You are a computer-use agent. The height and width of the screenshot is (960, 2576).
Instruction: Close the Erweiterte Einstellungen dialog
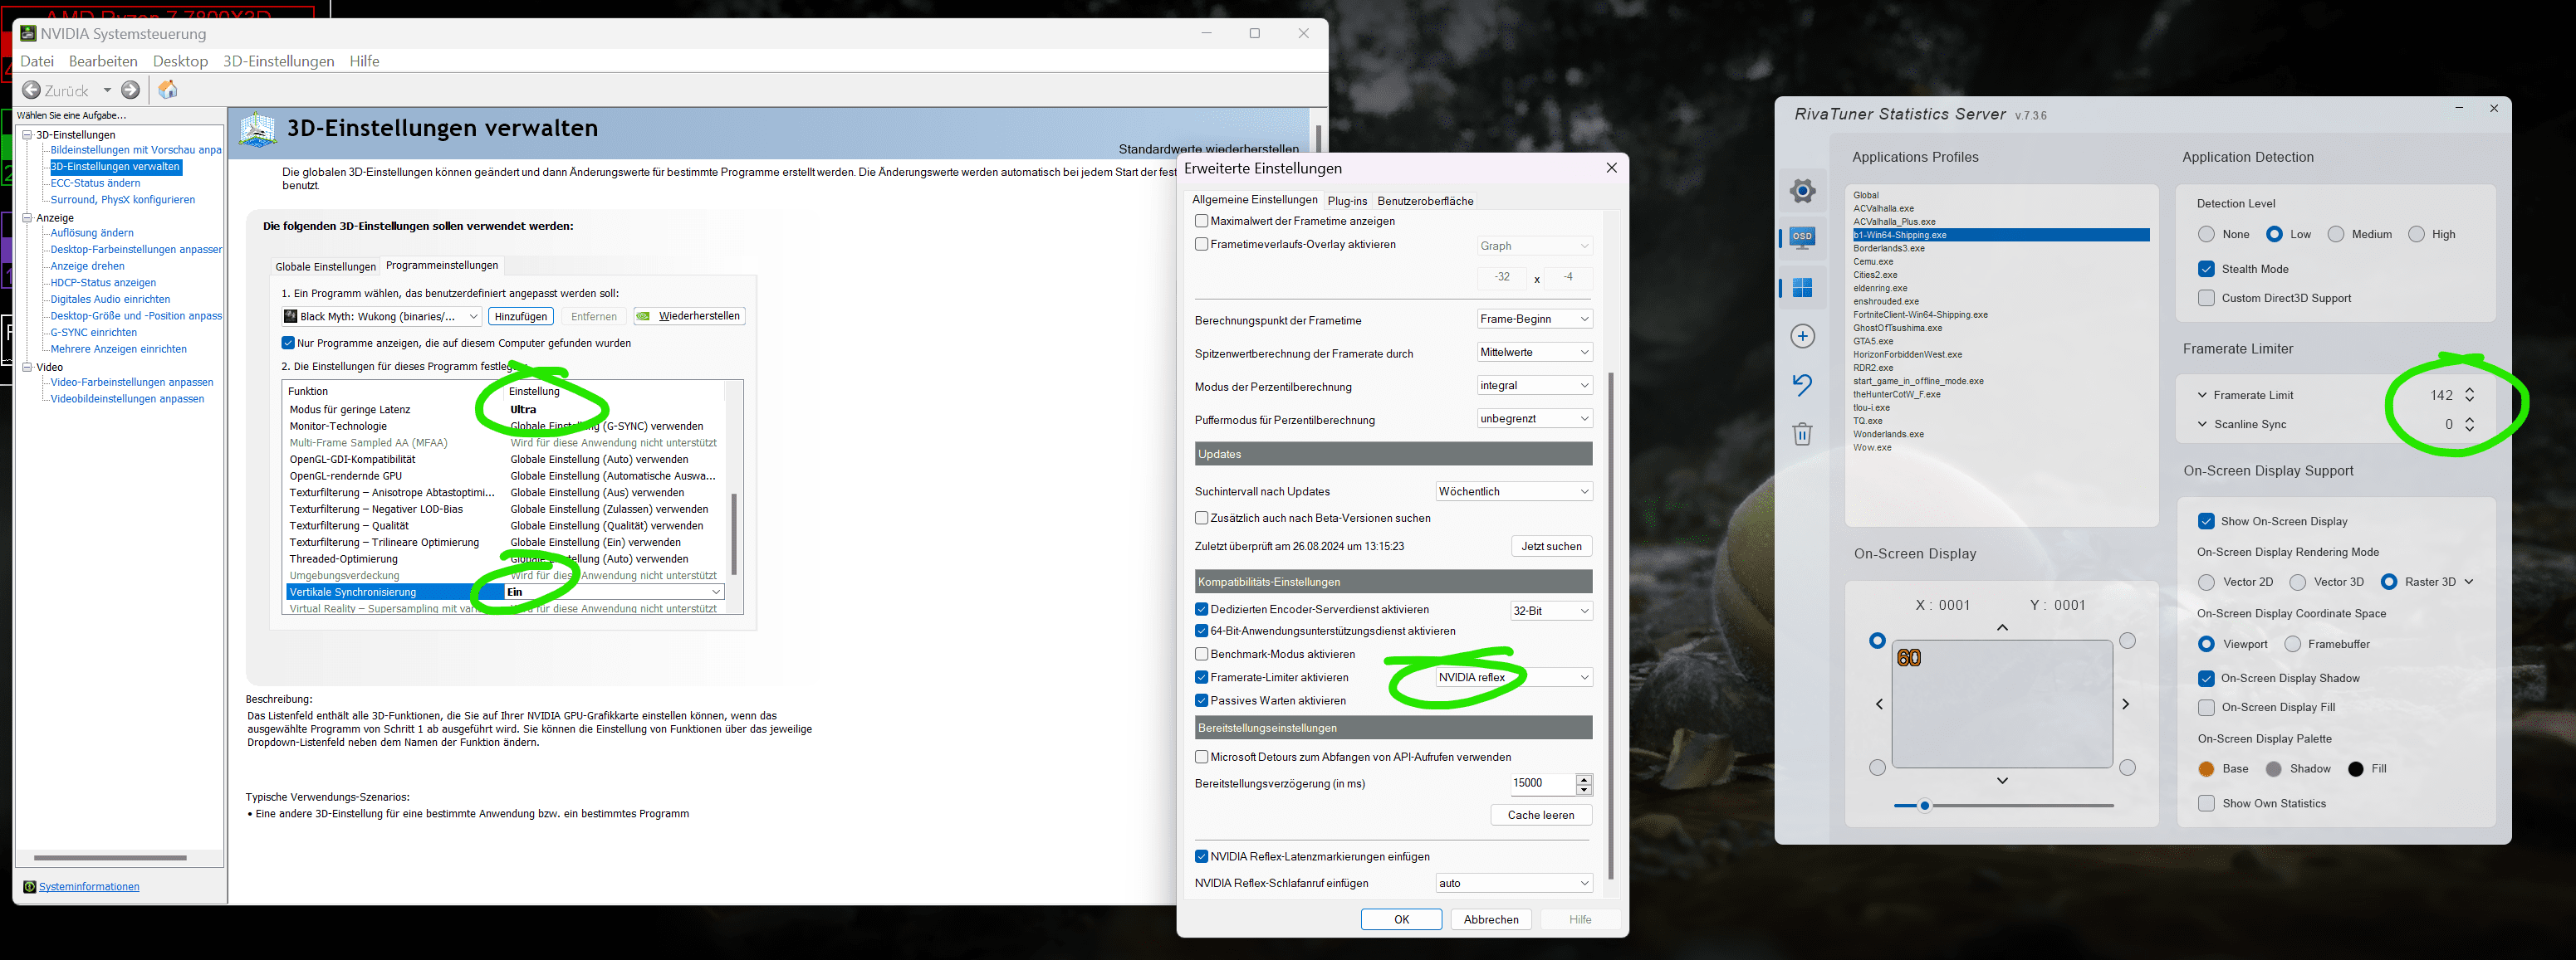click(1611, 168)
